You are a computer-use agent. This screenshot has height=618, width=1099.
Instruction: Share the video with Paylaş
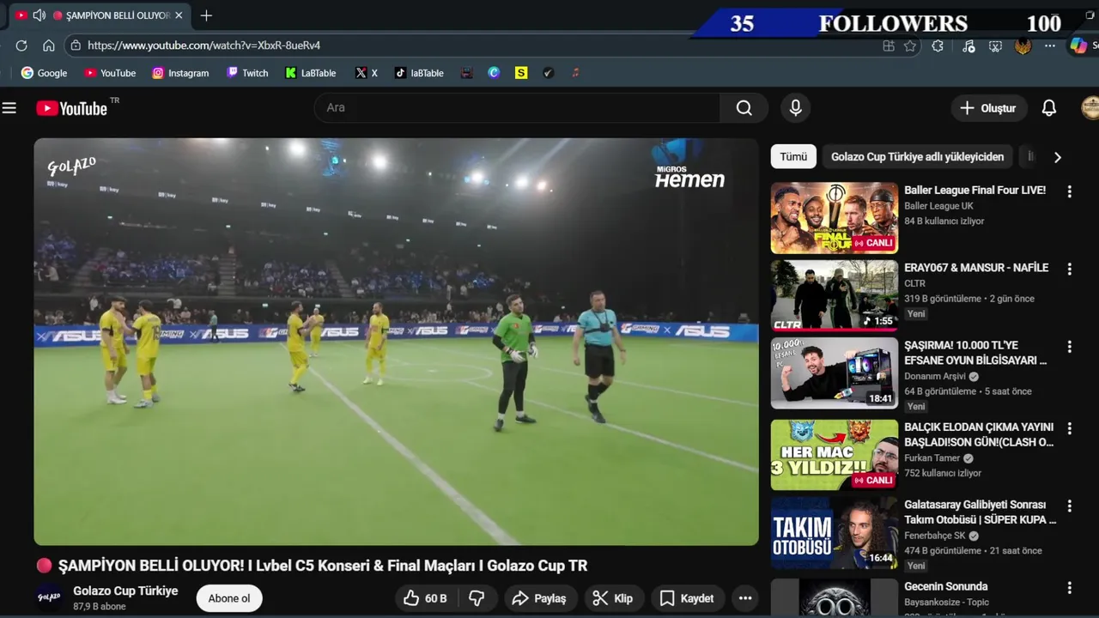point(538,598)
